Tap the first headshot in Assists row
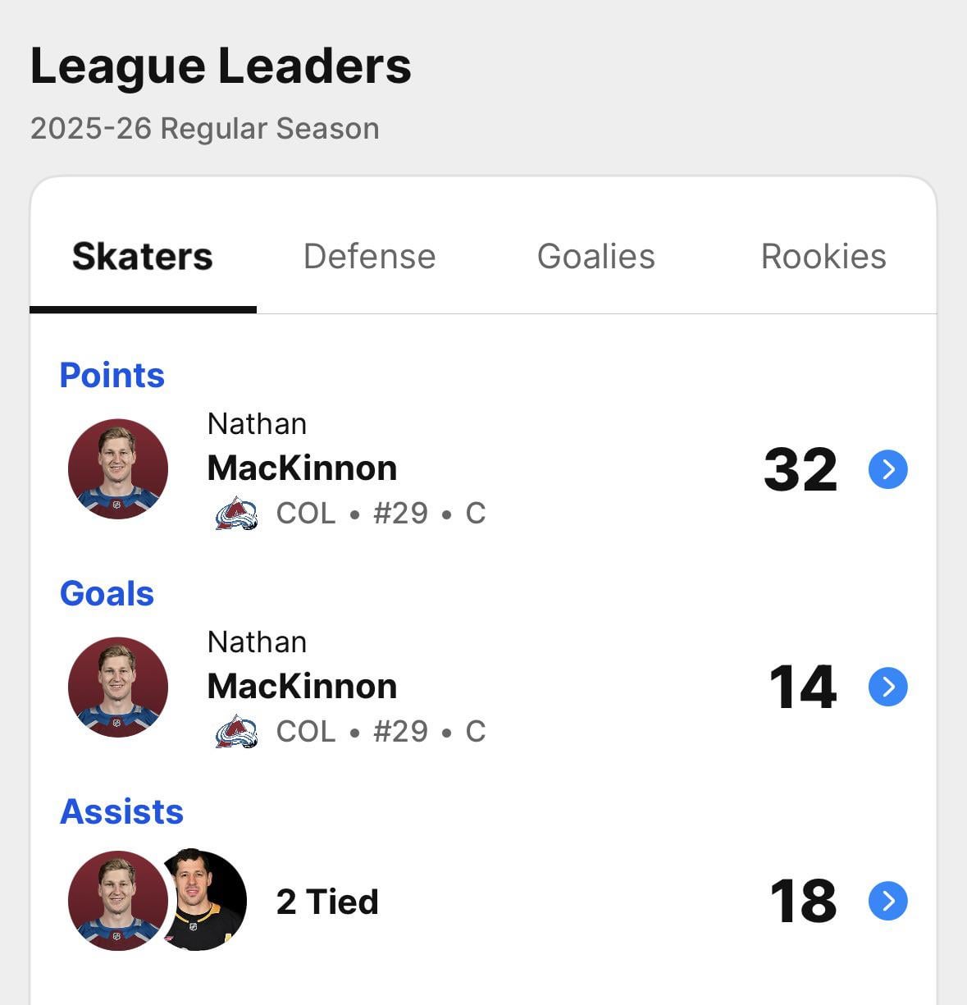Viewport: 967px width, 1005px height. point(115,901)
